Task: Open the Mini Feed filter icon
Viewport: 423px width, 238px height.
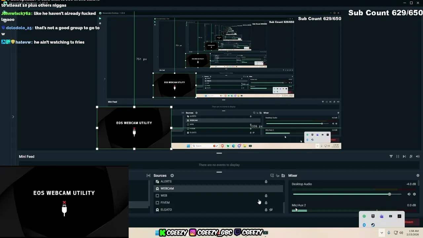Action: (x=391, y=157)
